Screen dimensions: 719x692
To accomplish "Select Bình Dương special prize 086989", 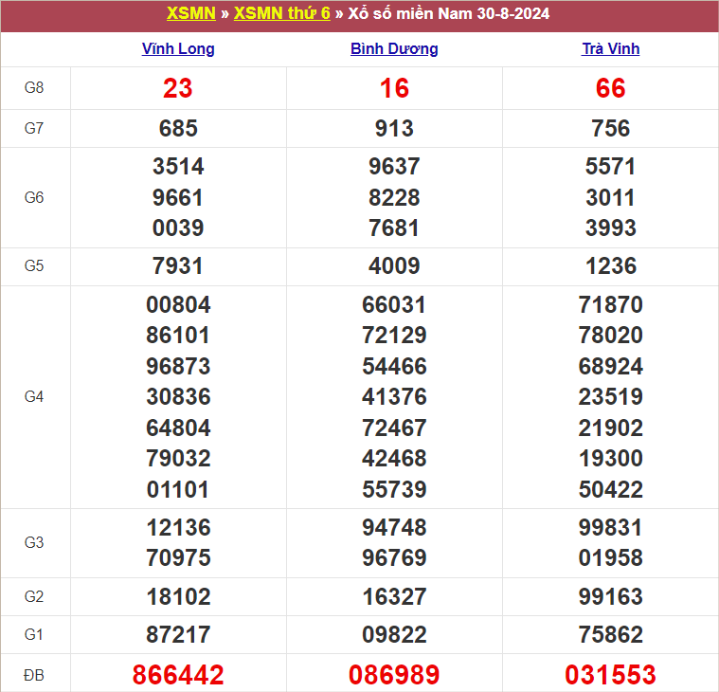I will 394,675.
